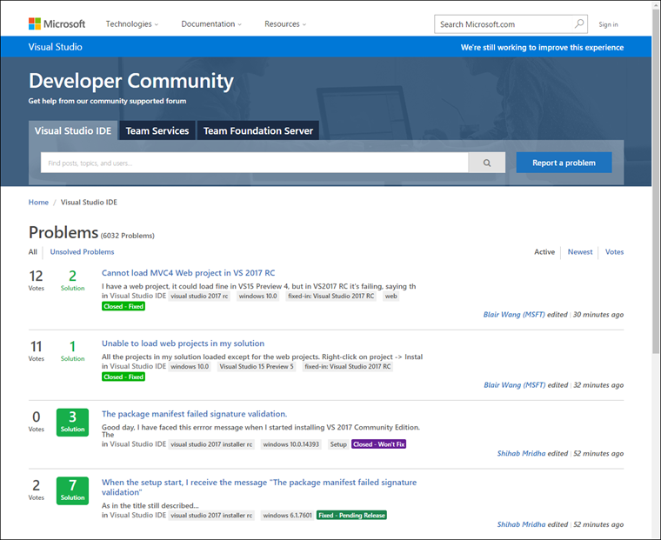Click 'Closed - Fixed' badge on MVC4 post
This screenshot has width=661, height=540.
pos(124,306)
